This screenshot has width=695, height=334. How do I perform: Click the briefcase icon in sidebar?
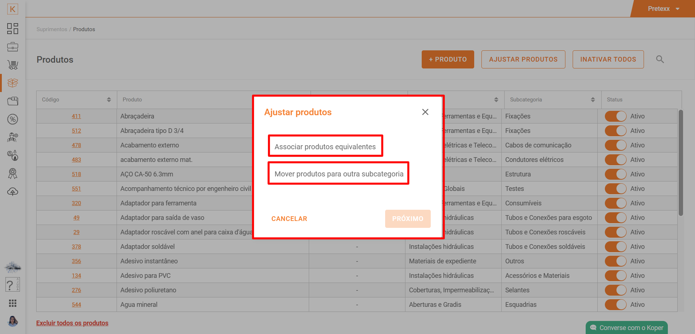coord(13,47)
